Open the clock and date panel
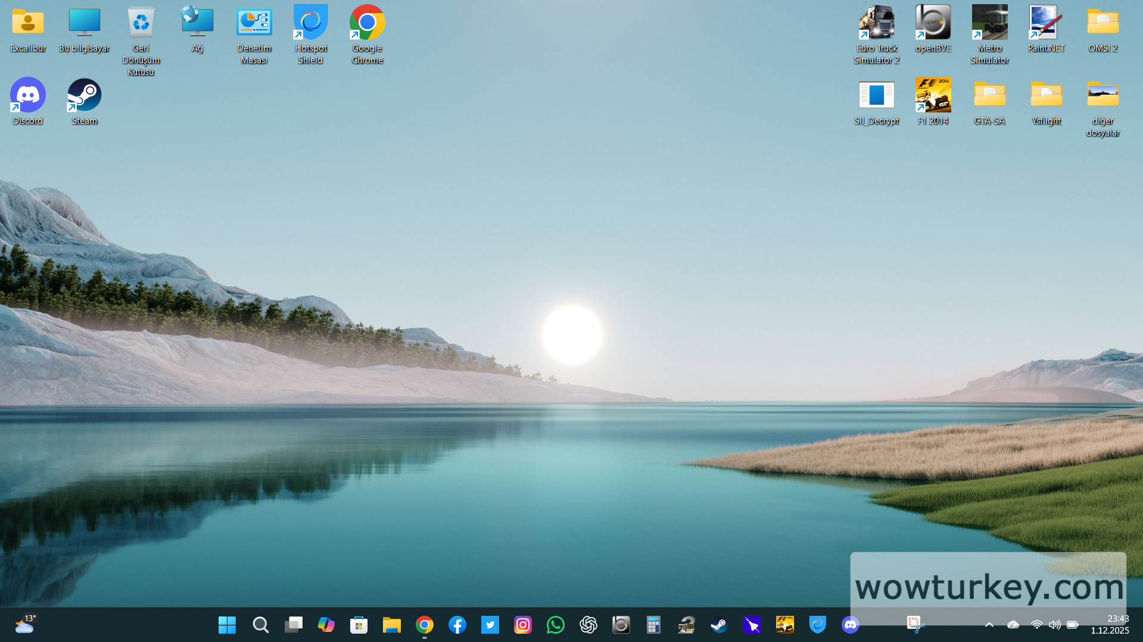 (x=1110, y=625)
